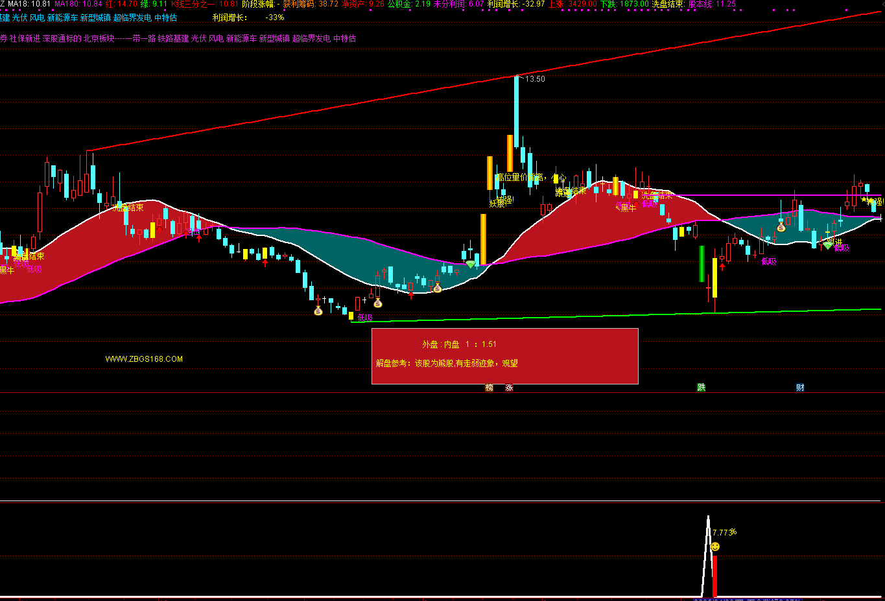Click the tall green candle bar
This screenshot has width=885, height=601.
click(x=702, y=263)
